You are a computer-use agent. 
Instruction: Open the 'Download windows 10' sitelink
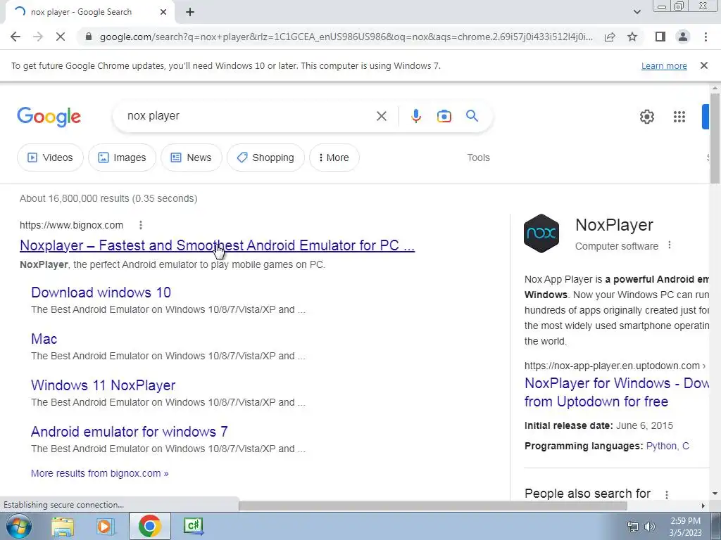(x=101, y=292)
